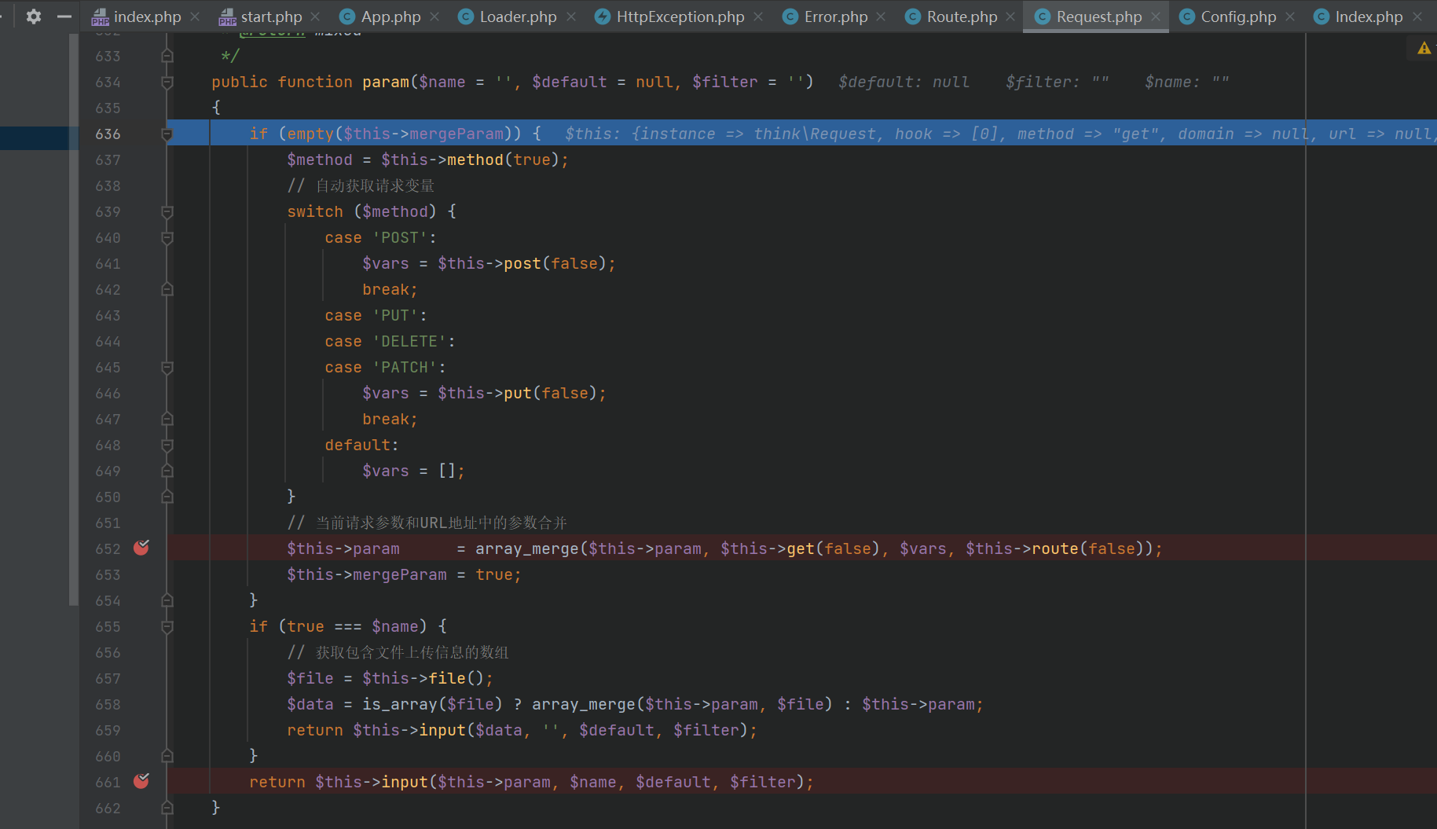Image resolution: width=1437 pixels, height=829 pixels.
Task: Click the class icon on the Route.php tab
Action: tap(912, 17)
